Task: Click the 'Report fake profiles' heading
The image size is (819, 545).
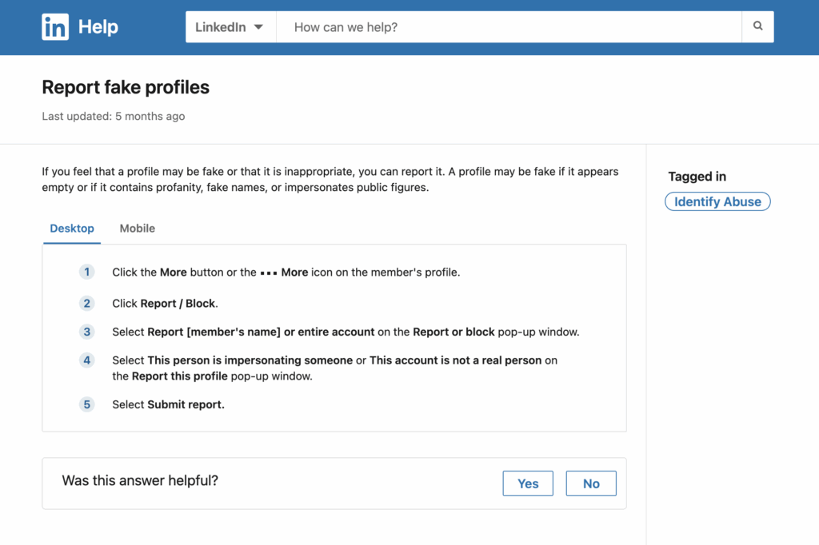Action: (x=126, y=87)
